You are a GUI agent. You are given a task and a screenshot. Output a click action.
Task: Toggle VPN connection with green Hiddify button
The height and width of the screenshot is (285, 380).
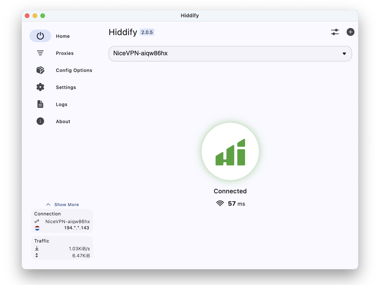230,152
